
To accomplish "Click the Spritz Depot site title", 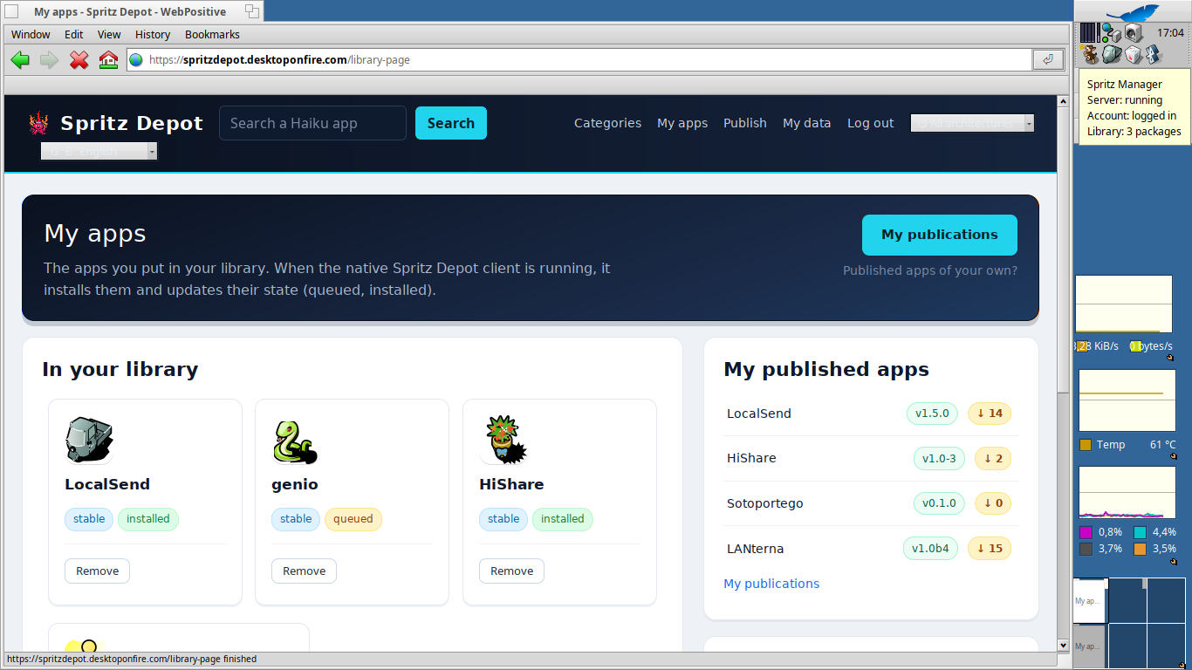I will click(132, 123).
